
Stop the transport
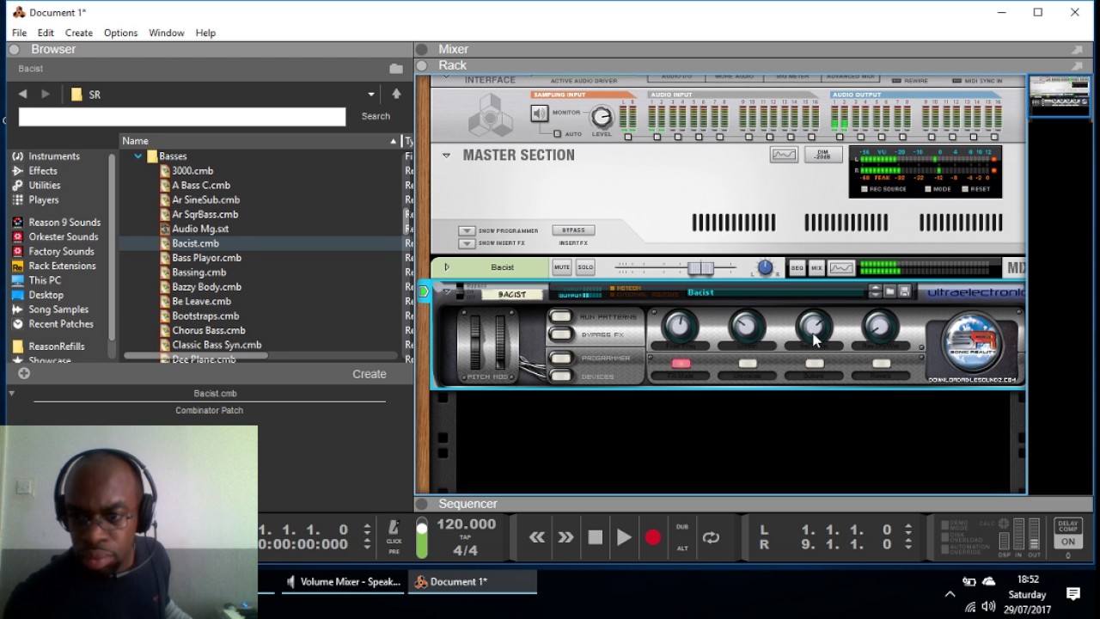[595, 537]
